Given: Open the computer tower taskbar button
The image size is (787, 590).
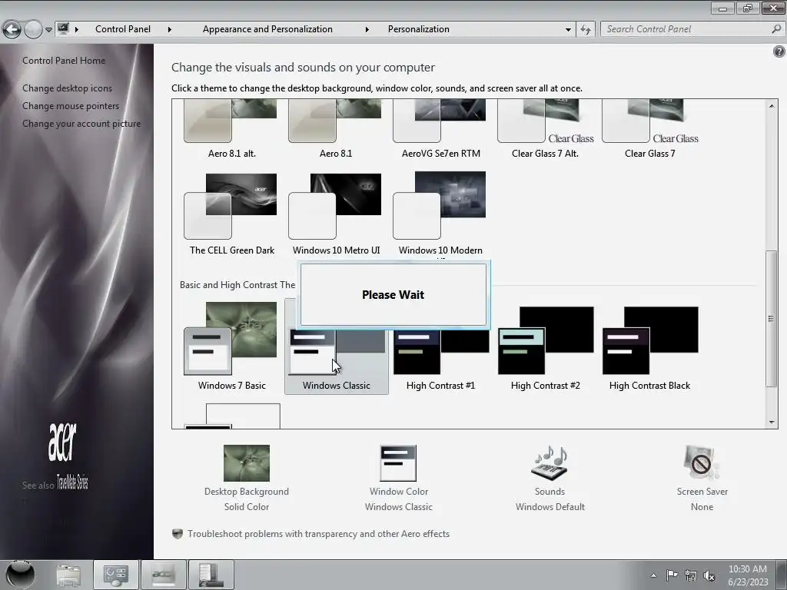Looking at the screenshot, I should pos(211,575).
